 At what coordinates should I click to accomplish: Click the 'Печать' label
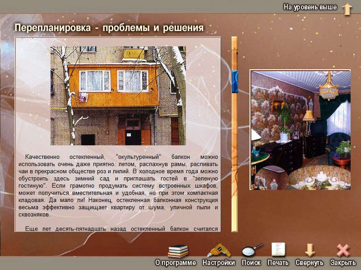click(x=278, y=262)
